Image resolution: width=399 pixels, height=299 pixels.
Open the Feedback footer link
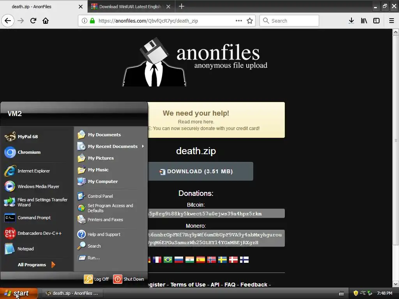click(x=254, y=285)
